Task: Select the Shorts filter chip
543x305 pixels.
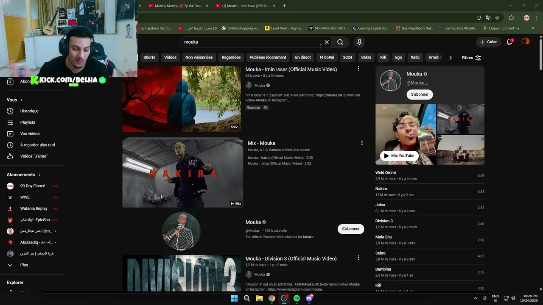Action: 149,58
